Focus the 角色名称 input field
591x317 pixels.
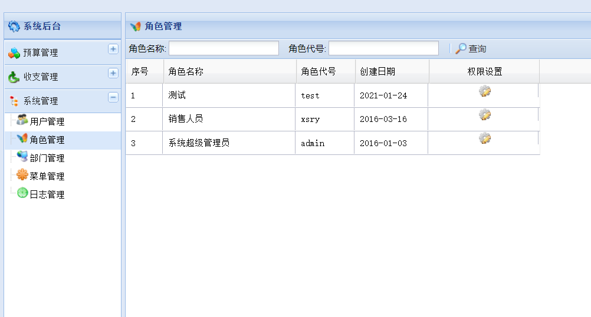224,48
